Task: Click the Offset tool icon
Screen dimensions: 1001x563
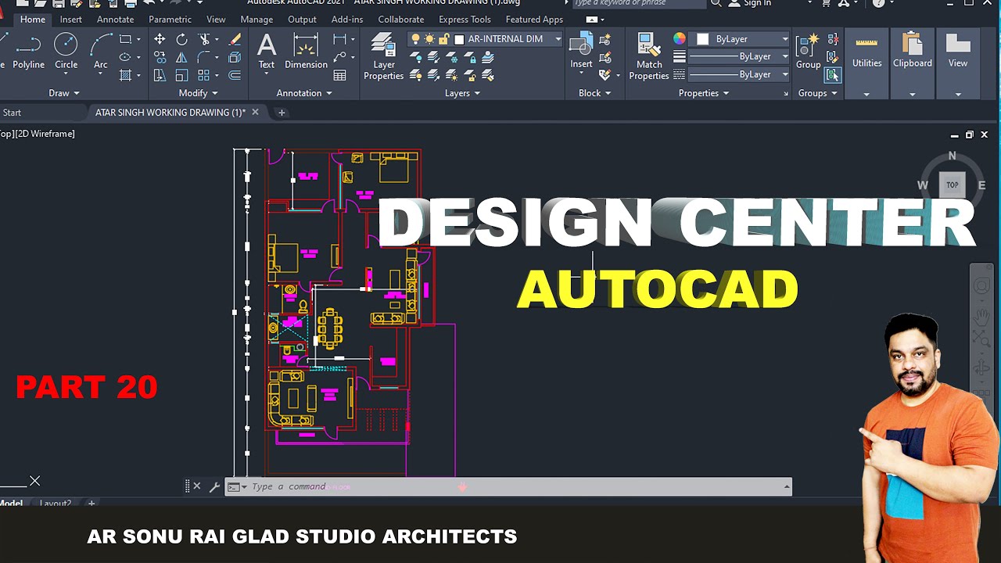Action: 235,76
